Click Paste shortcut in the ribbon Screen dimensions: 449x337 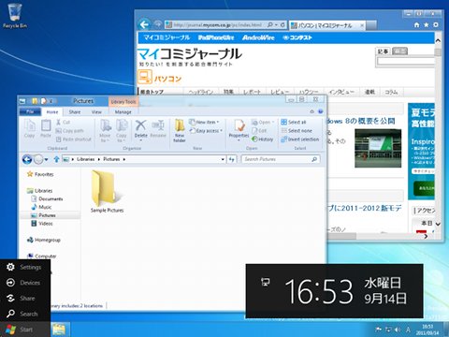[74, 139]
